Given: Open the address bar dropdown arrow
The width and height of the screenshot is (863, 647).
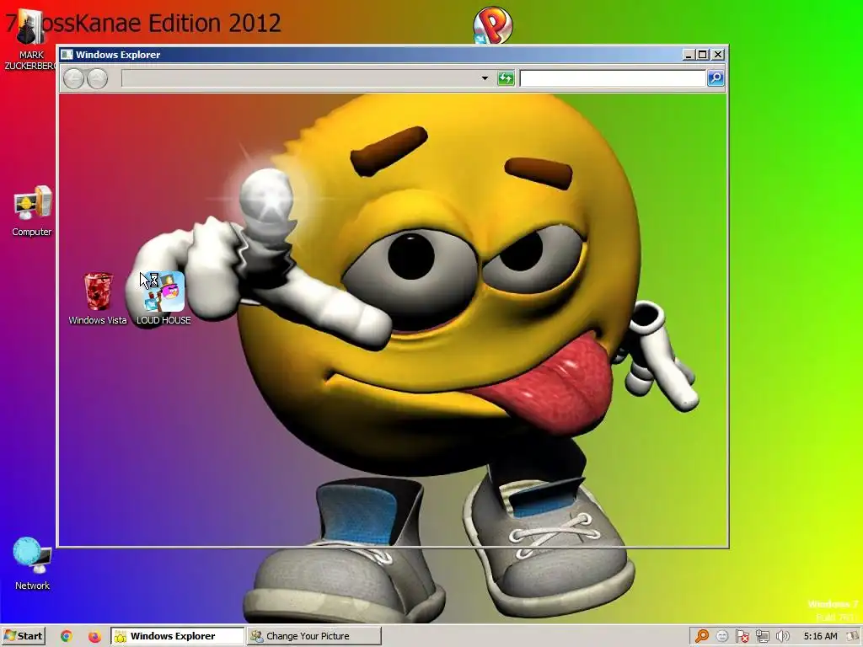Looking at the screenshot, I should (x=485, y=78).
